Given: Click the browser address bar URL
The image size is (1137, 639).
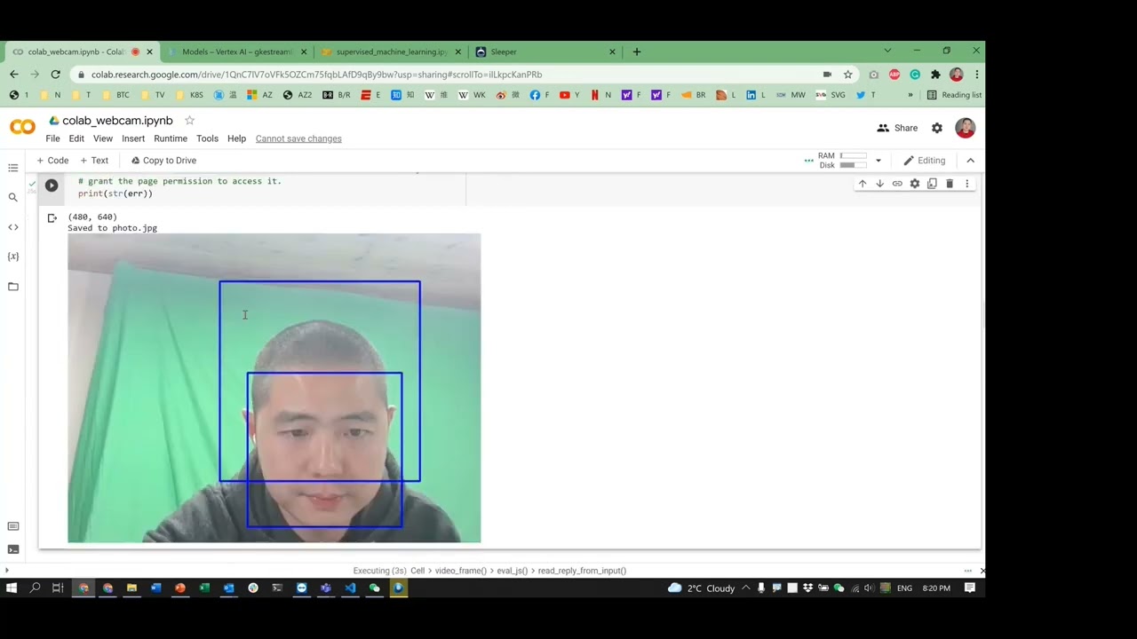Looking at the screenshot, I should coord(316,75).
